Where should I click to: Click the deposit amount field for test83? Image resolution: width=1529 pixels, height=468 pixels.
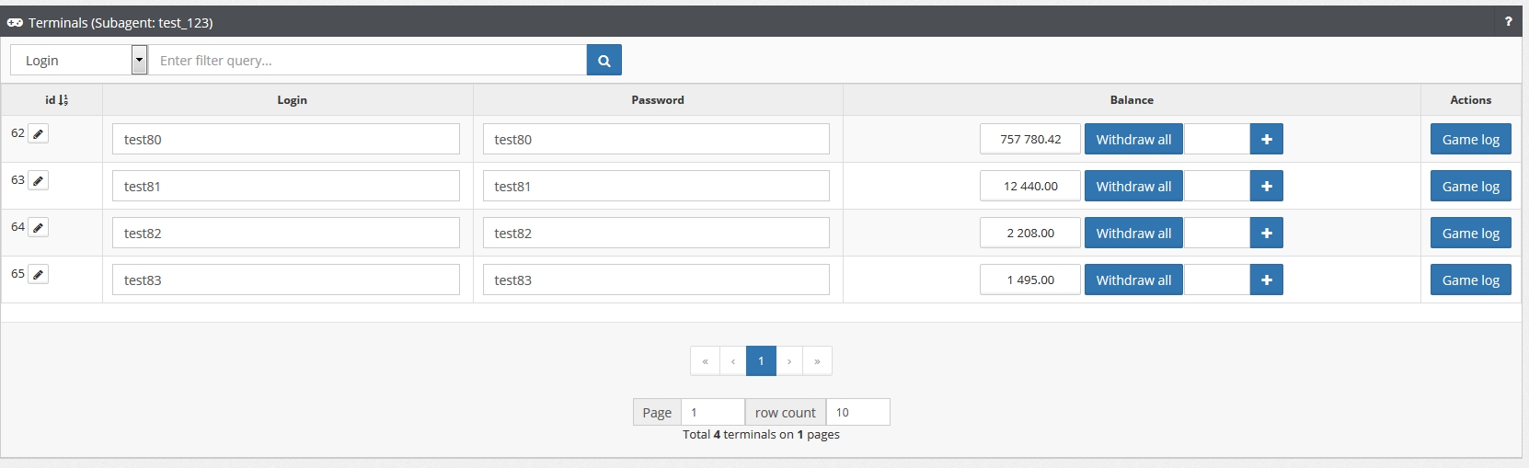coord(1216,280)
